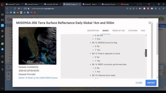Click 'Bit 15: Internal snow mask' text

point(104,75)
